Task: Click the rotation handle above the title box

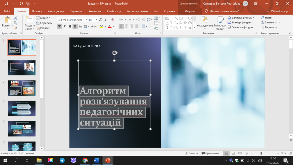Action: [115, 53]
